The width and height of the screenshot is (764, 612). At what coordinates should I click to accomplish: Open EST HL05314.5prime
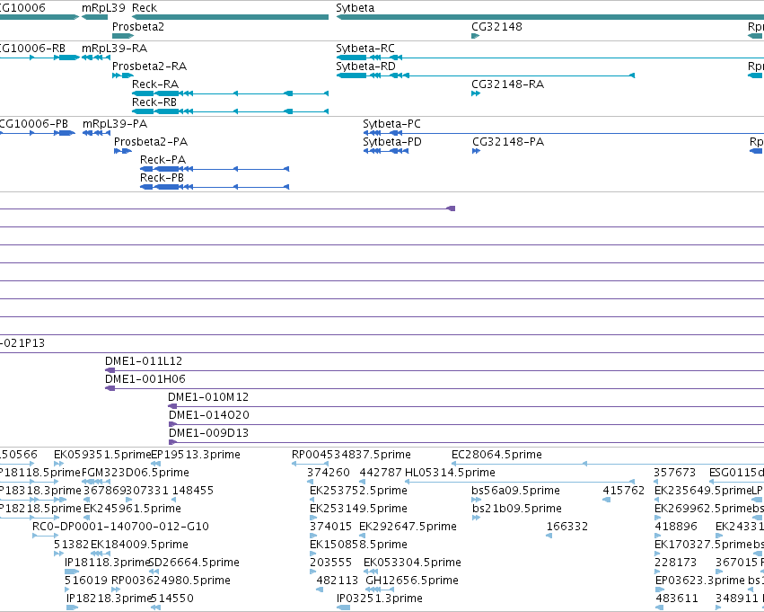(450, 473)
